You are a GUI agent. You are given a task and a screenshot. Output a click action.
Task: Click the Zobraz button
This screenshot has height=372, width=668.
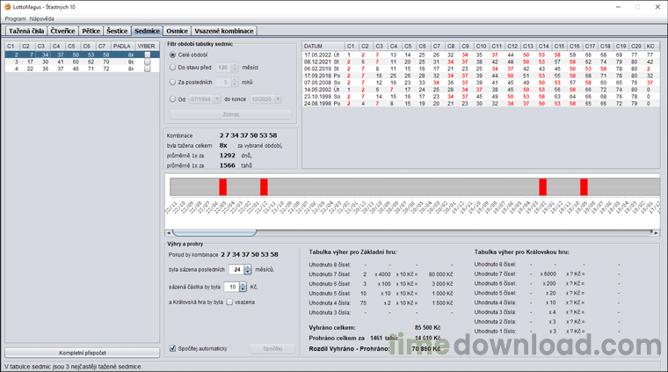pyautogui.click(x=231, y=114)
